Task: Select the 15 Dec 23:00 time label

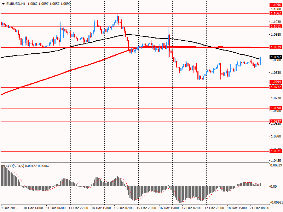Action: [146, 208]
